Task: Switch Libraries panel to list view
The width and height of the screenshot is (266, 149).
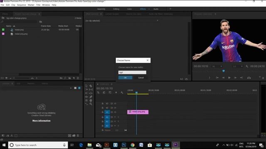Action: click(79, 88)
